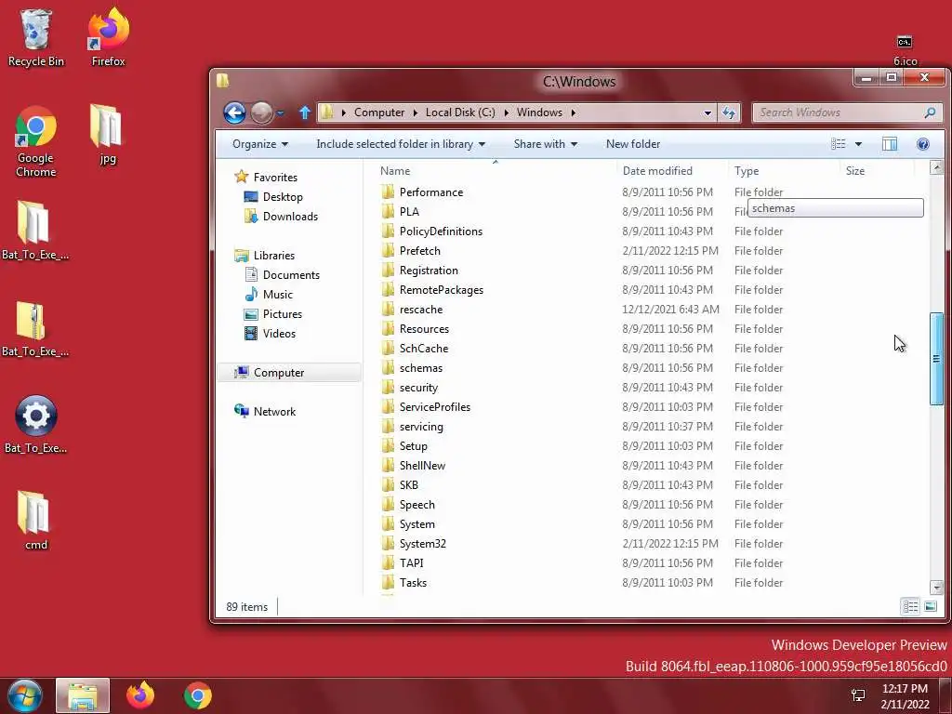The image size is (952, 714).
Task: Sort by the Size column header
Action: (x=877, y=171)
